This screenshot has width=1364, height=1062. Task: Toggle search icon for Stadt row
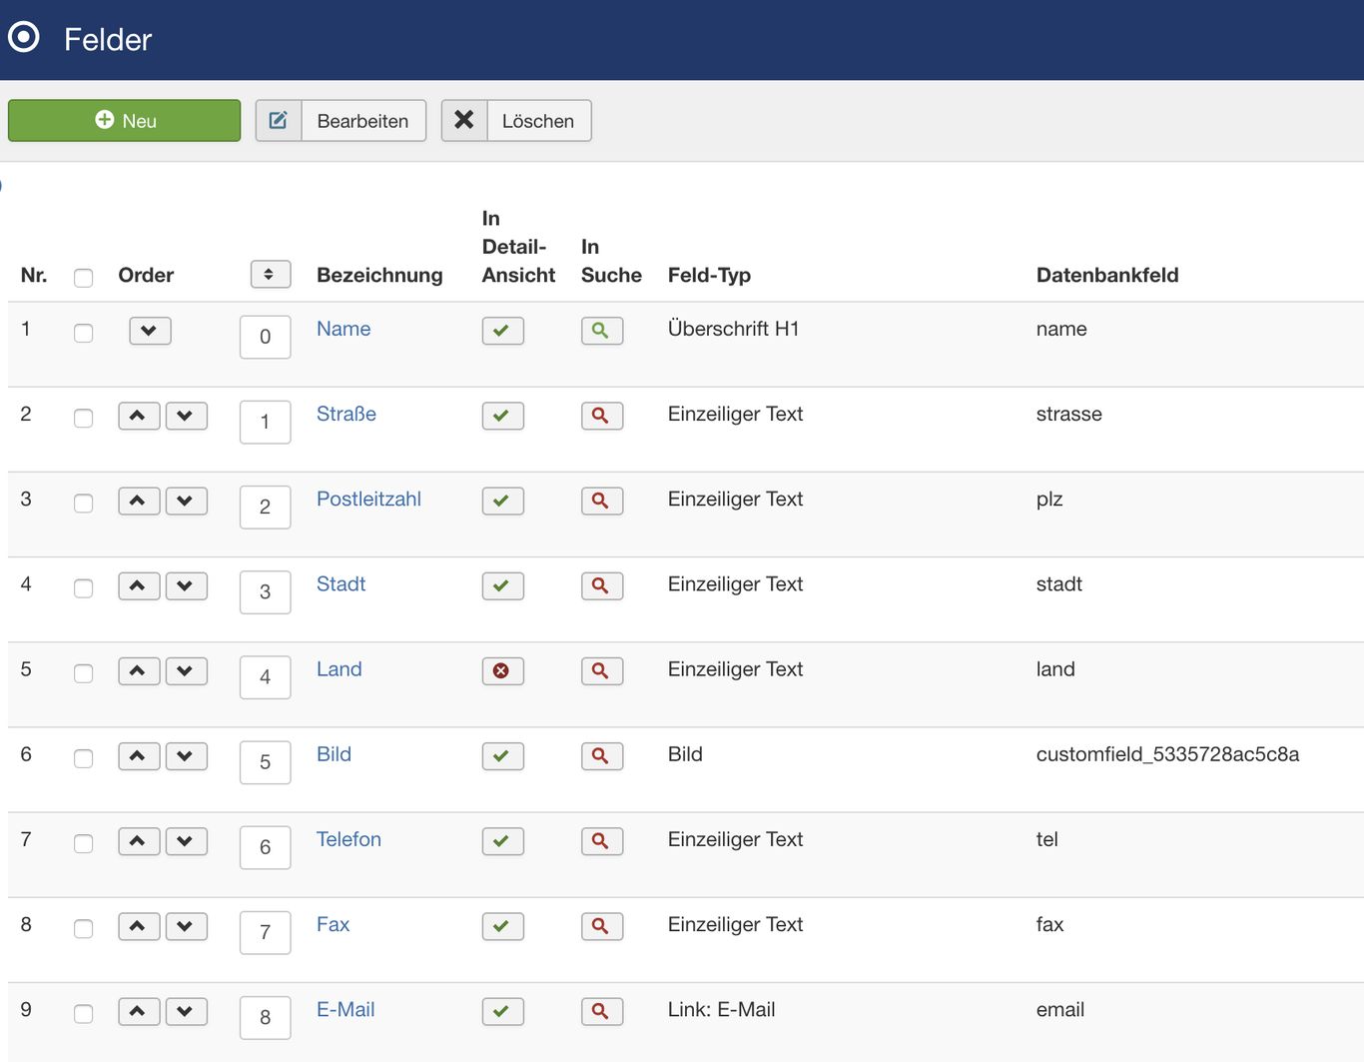pos(602,585)
